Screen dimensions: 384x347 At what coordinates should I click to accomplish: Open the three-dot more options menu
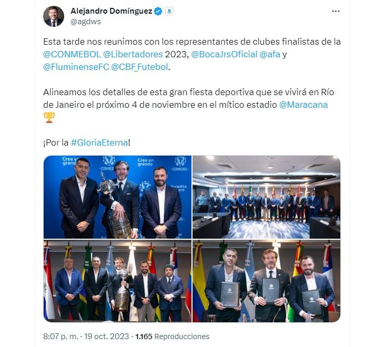(x=336, y=11)
